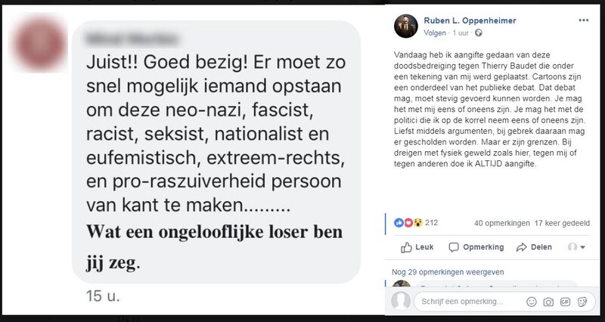The width and height of the screenshot is (605, 322).
Task: Insert a GIF into the comment
Action: pyautogui.click(x=564, y=302)
